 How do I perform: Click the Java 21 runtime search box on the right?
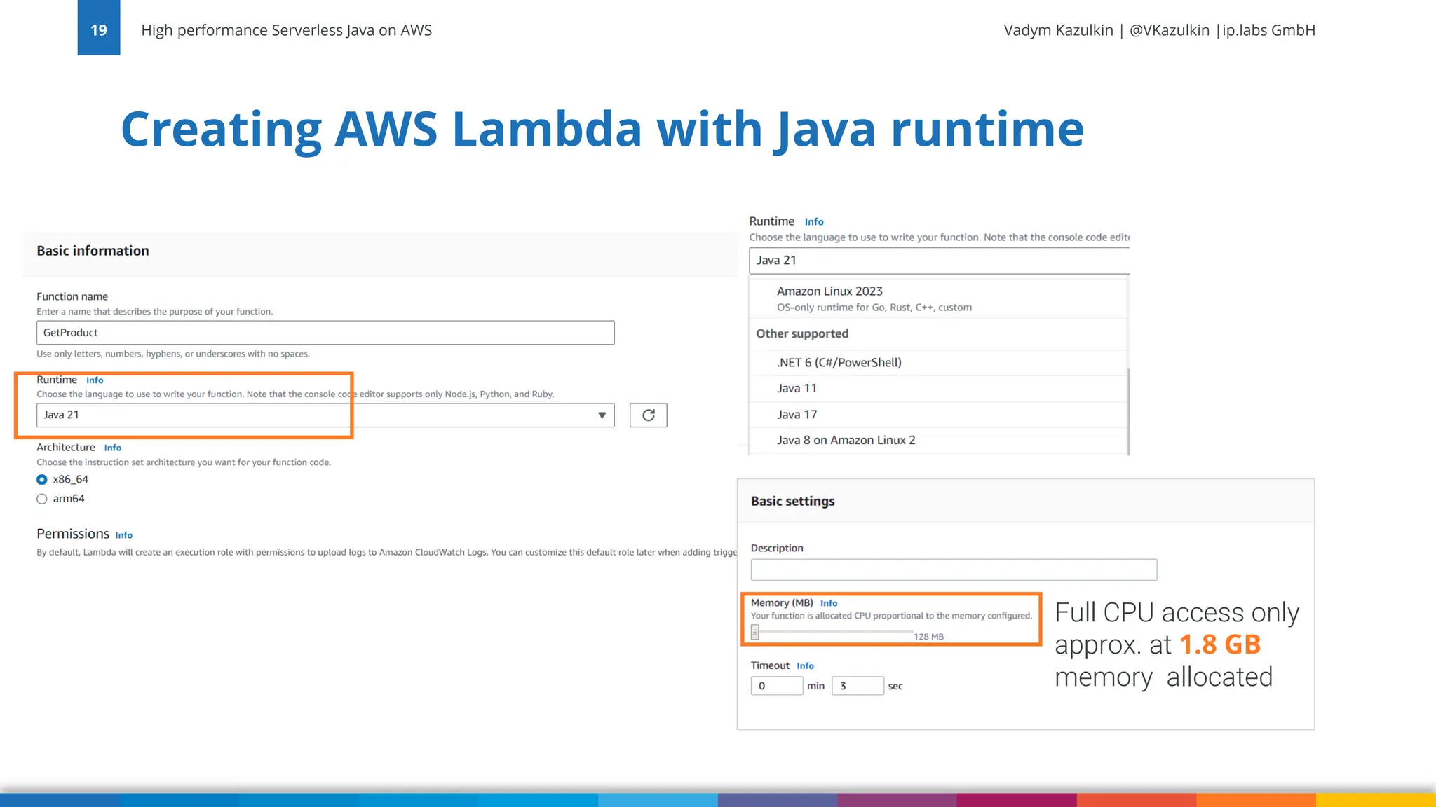[938, 261]
